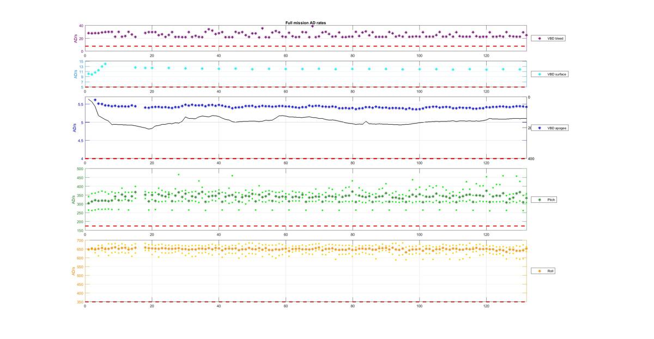Click the "4.5" y-axis tick label

pyautogui.click(x=80, y=141)
